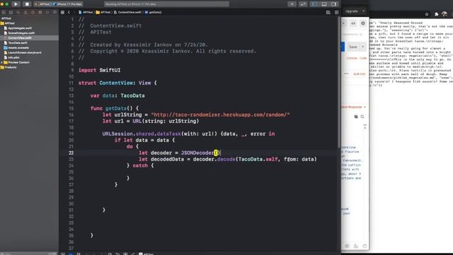Open browser extensions puzzle icon
This screenshot has height=255, width=453.
pyautogui.click(x=436, y=14)
